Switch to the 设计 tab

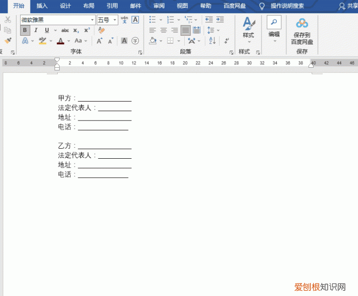tap(65, 6)
